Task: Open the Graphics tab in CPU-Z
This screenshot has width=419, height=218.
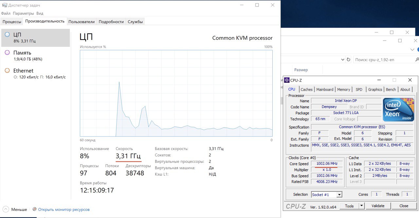Action: [375, 89]
